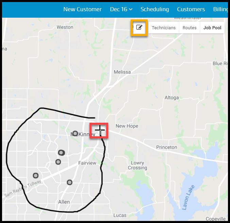Image resolution: width=230 pixels, height=223 pixels.
Task: Open the Billing menu item
Action: (220, 10)
